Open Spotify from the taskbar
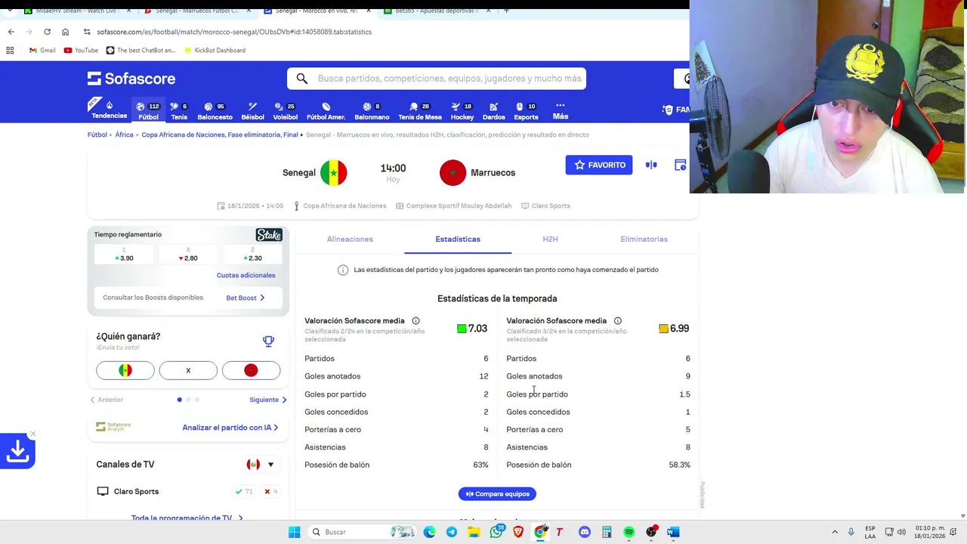Image resolution: width=967 pixels, height=544 pixels. (629, 532)
